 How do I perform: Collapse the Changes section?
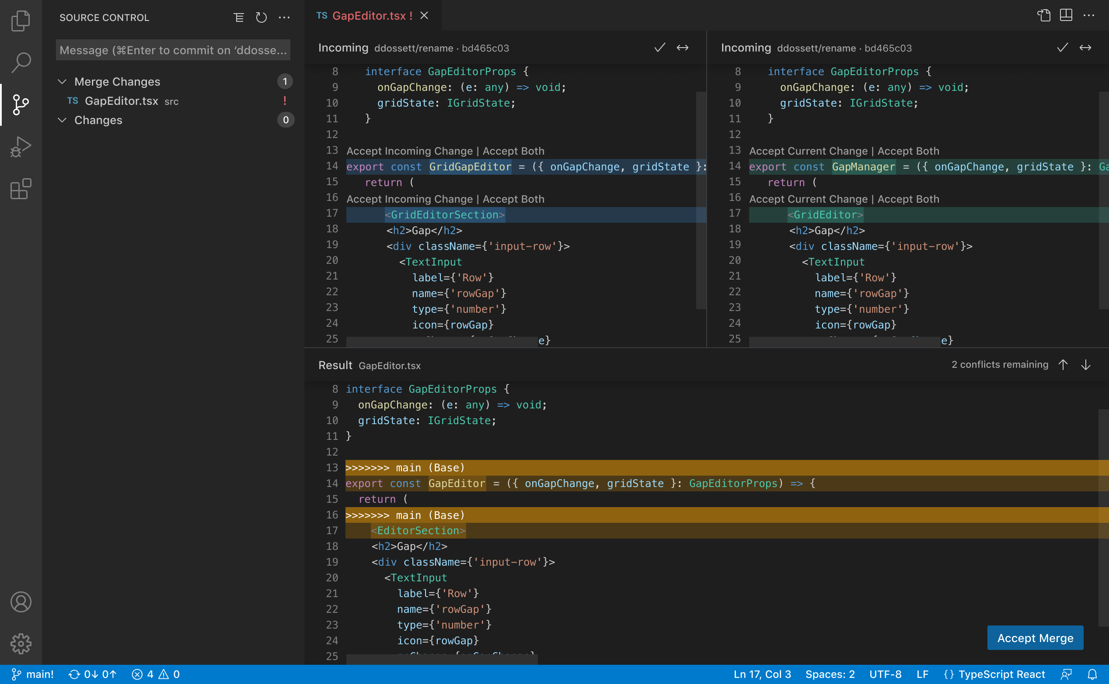point(63,120)
